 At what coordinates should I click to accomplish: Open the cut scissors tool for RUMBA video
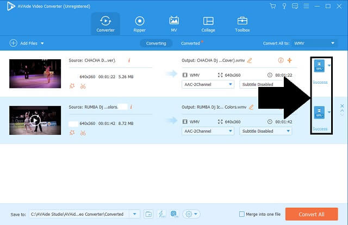pos(83,133)
